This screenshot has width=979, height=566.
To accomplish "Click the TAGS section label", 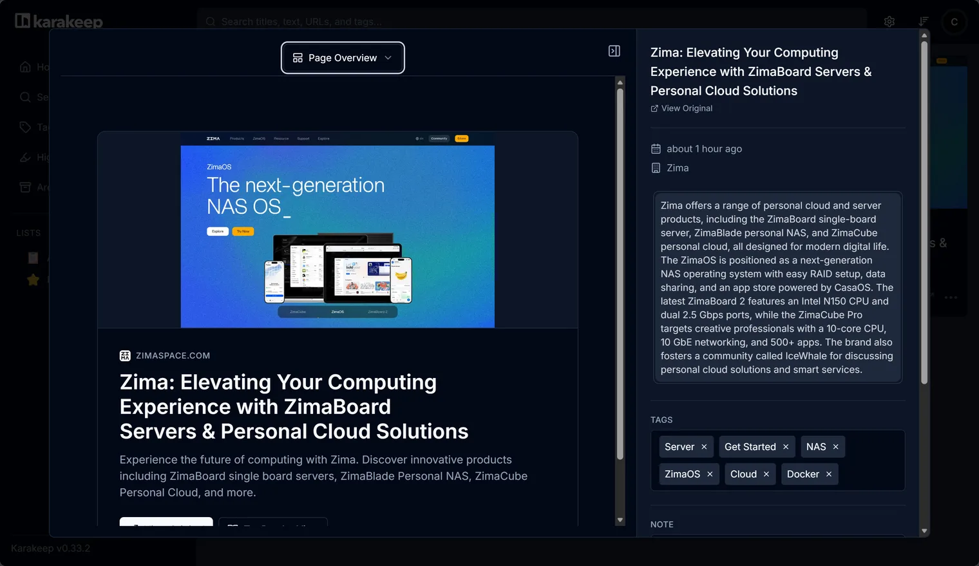I will coord(661,420).
